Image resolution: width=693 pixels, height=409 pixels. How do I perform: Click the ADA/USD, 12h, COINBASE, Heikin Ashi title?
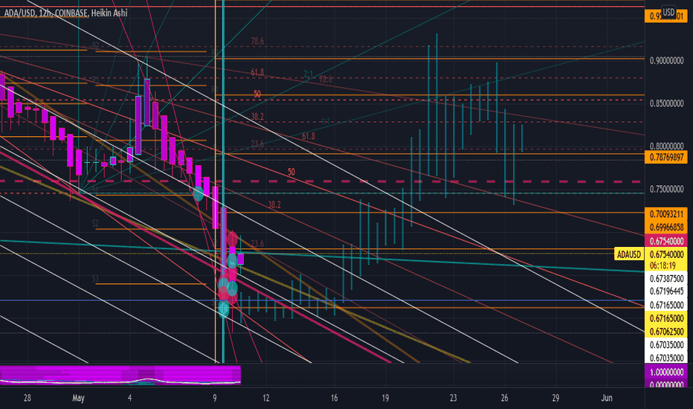65,13
